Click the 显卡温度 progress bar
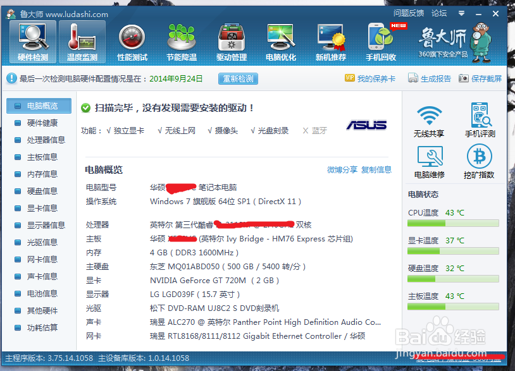 (453, 252)
